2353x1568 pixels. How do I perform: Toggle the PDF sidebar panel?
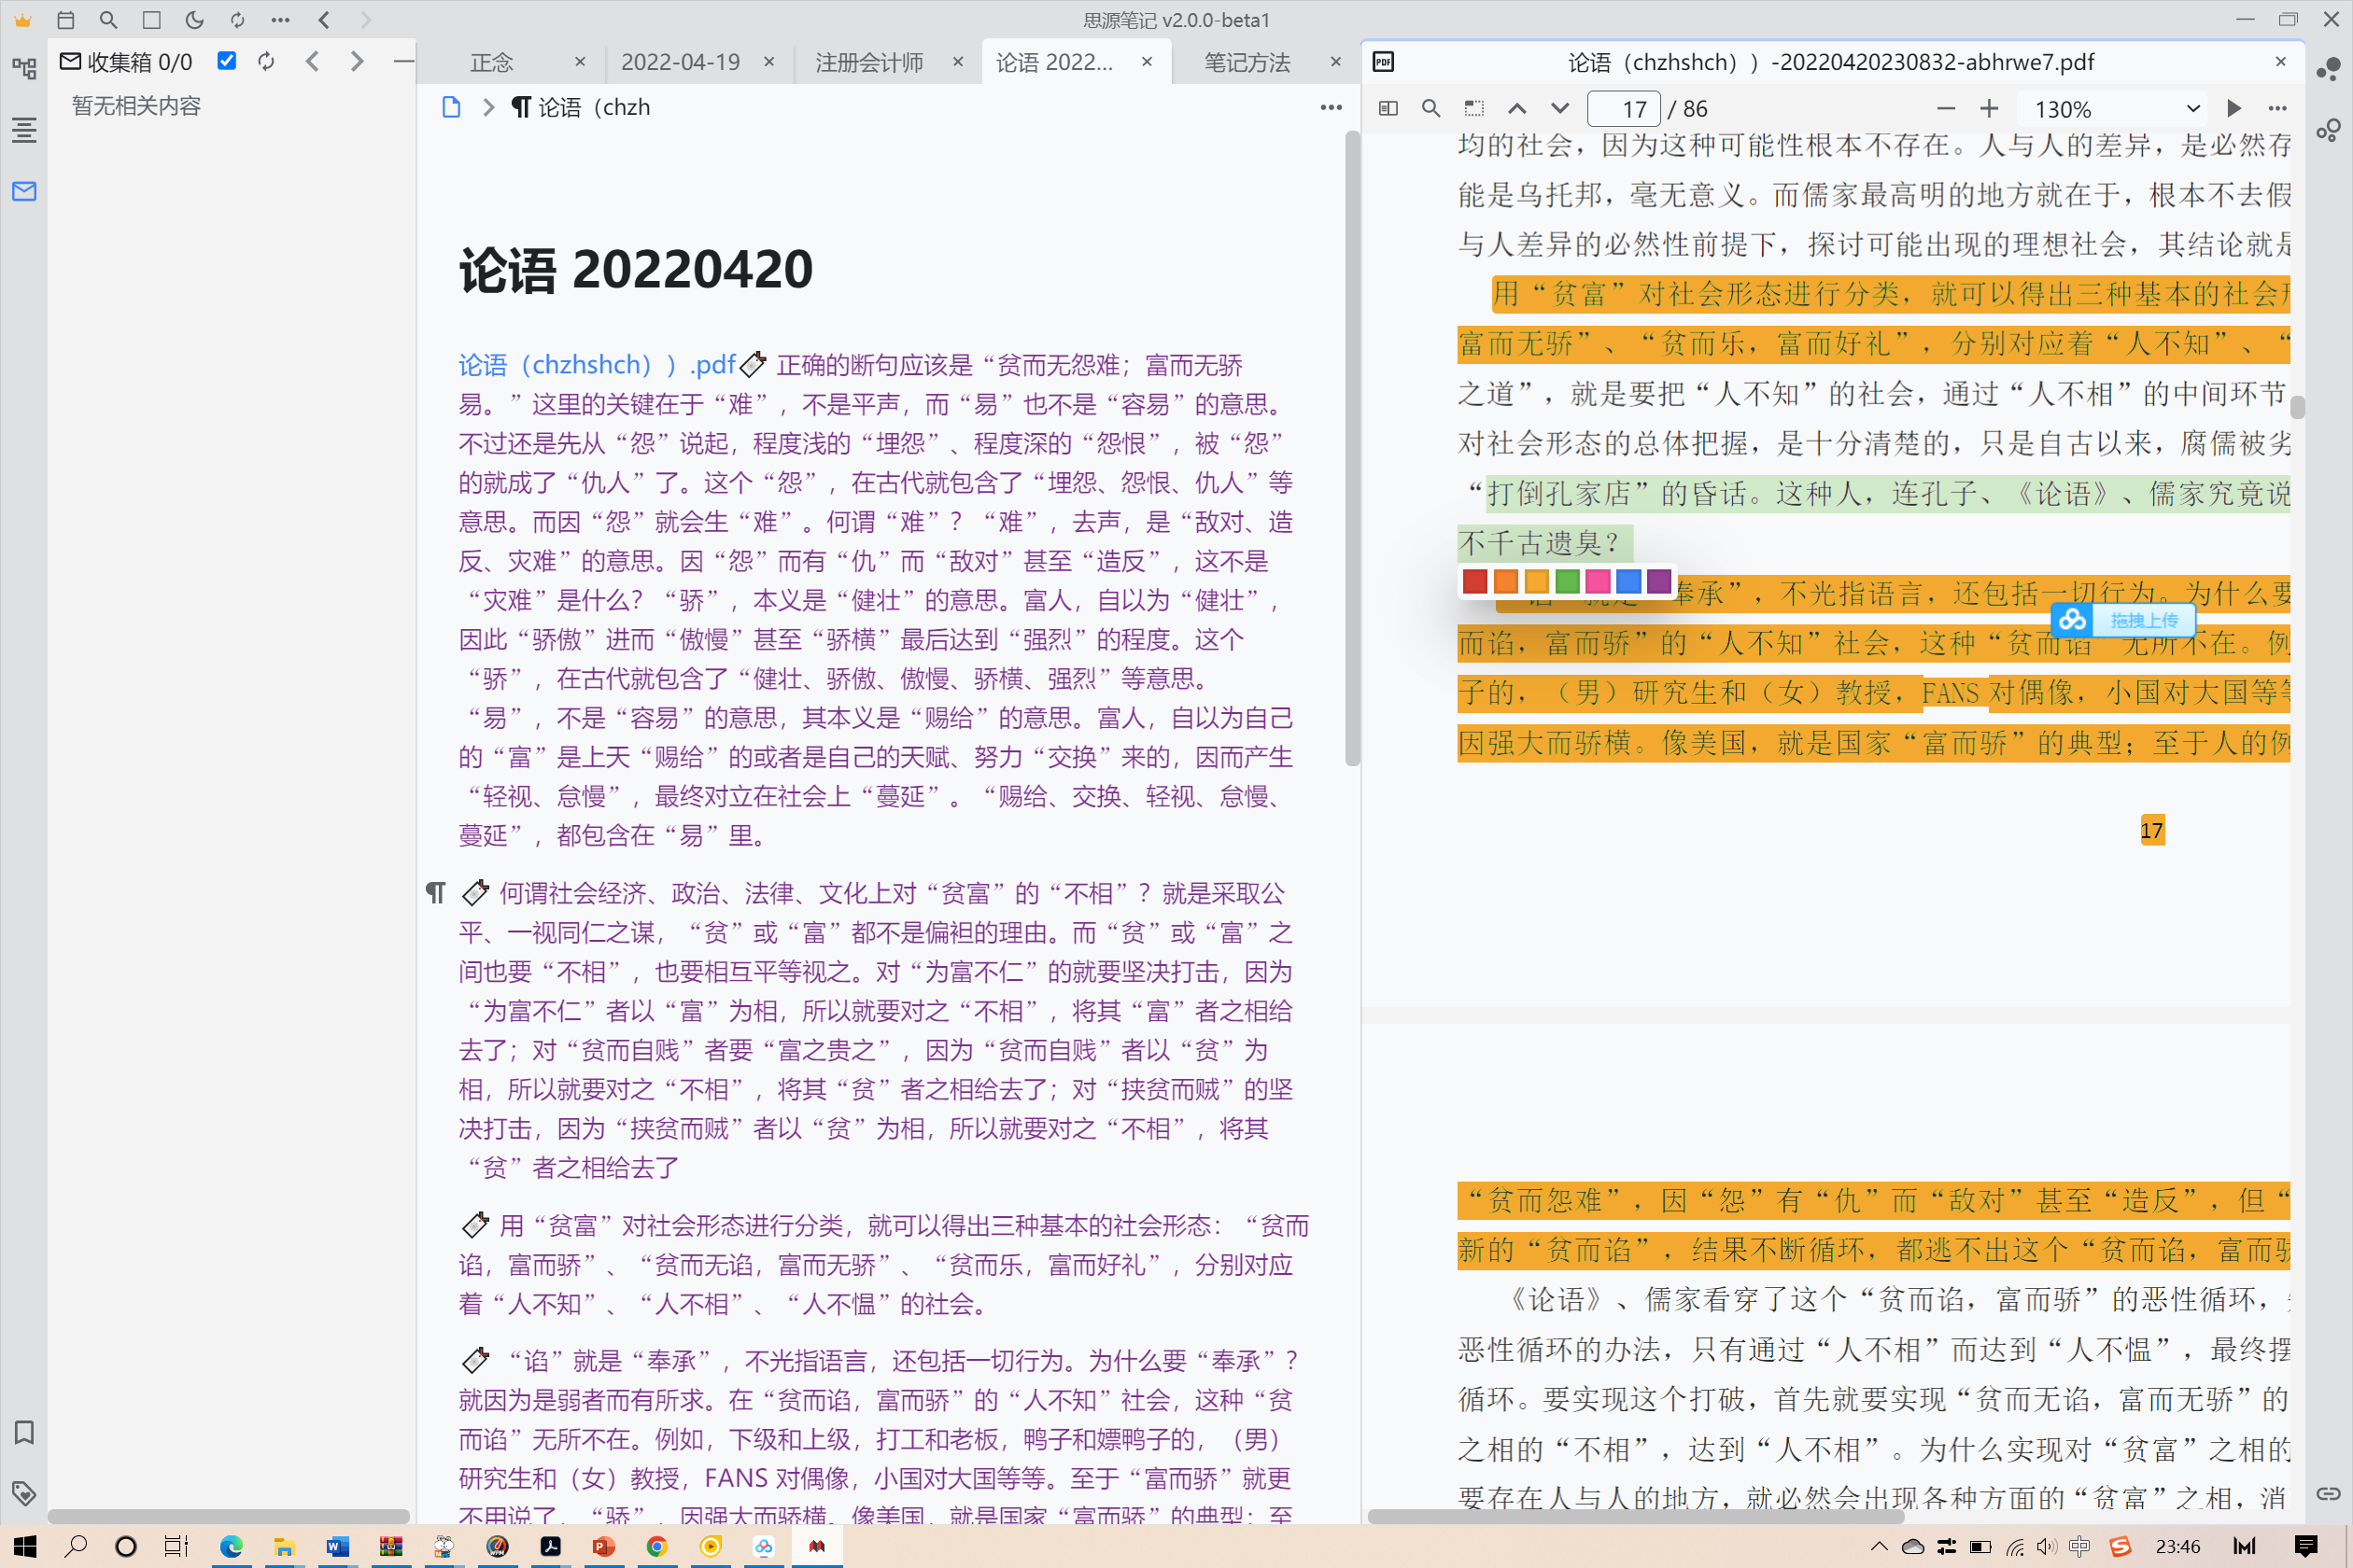1388,108
